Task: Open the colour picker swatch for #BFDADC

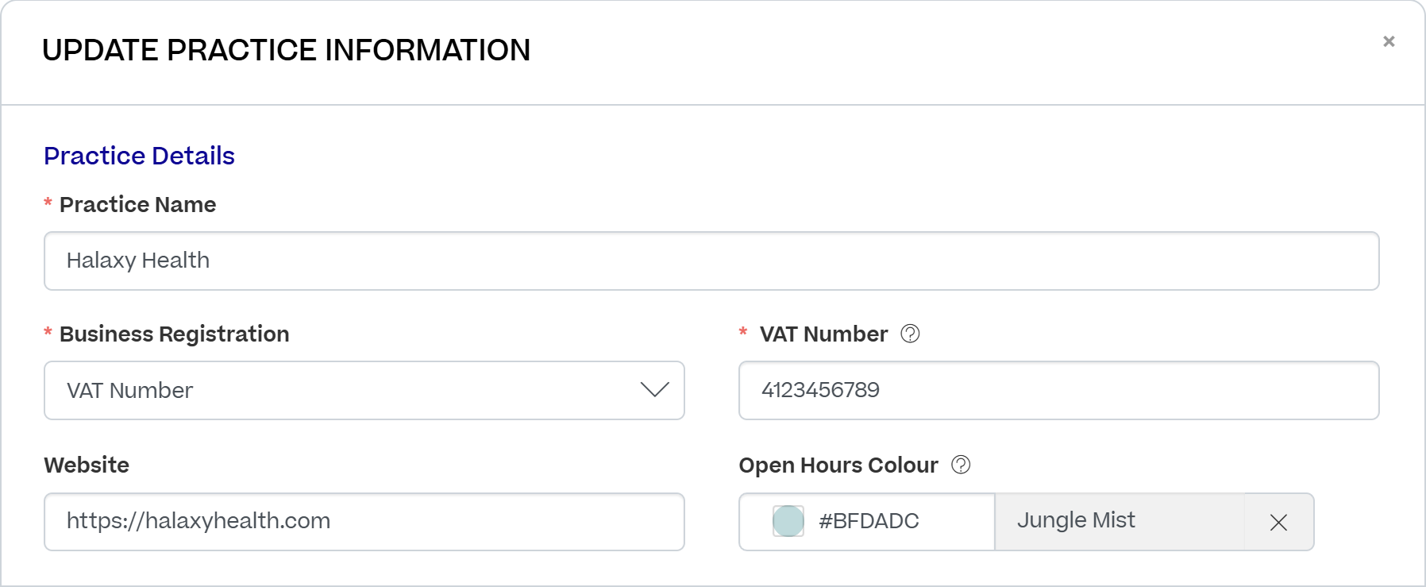Action: tap(788, 521)
